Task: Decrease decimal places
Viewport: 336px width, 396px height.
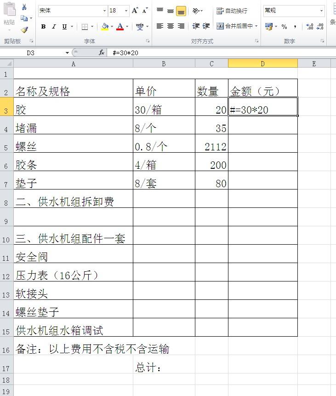Action: coord(320,27)
